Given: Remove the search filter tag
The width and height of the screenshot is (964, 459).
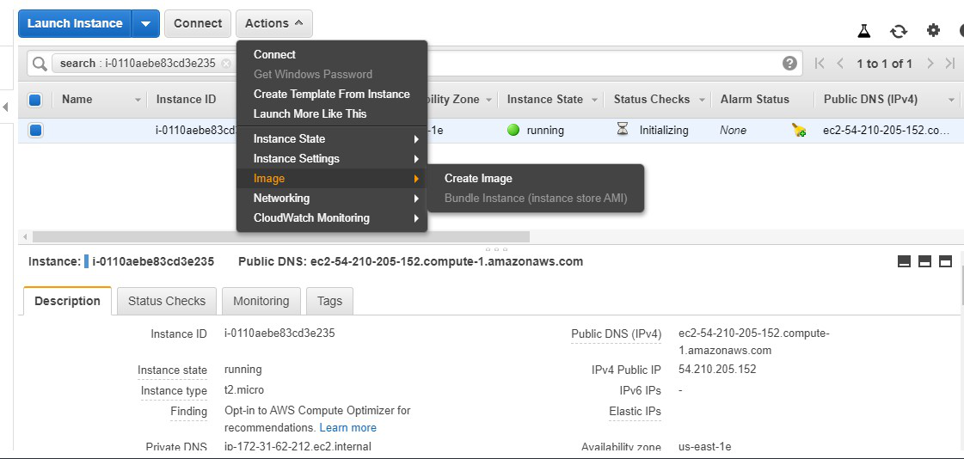Looking at the screenshot, I should click(x=226, y=64).
